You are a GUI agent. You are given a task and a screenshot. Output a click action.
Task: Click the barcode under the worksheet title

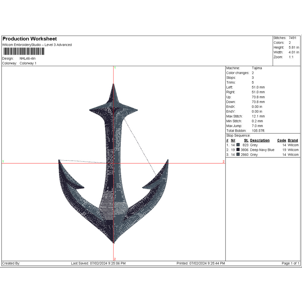pyautogui.click(x=23, y=52)
